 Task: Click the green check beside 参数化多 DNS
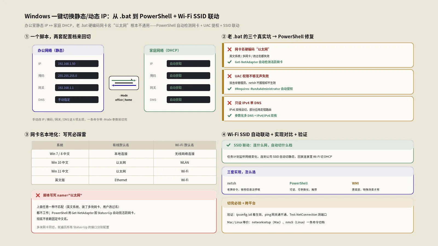click(229, 116)
